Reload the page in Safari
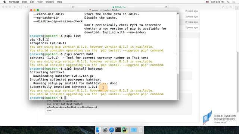This screenshot has width=239, height=134. 166,7
